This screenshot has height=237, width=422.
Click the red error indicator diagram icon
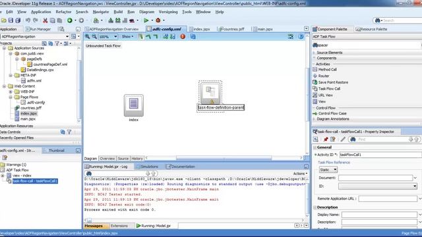(183, 37)
